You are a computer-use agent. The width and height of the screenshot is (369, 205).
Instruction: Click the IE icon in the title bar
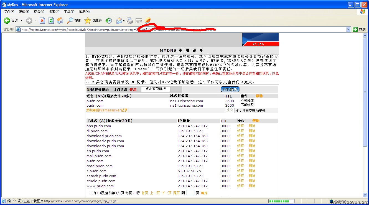click(4, 5)
